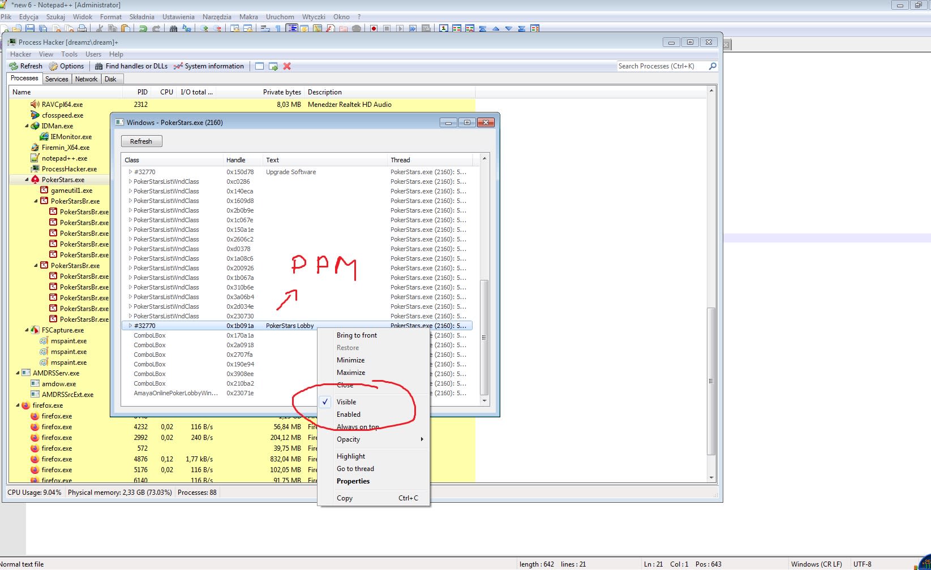Screen dimensions: 931x570
Task: Sort processes by the PID column
Action: click(137, 92)
